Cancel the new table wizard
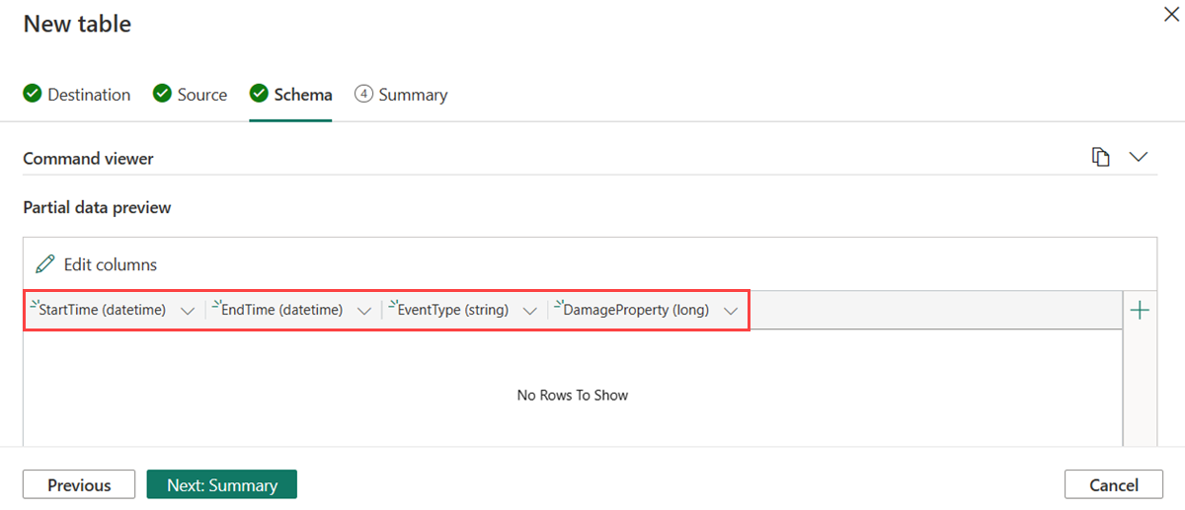The height and width of the screenshot is (510, 1185). pos(1114,484)
